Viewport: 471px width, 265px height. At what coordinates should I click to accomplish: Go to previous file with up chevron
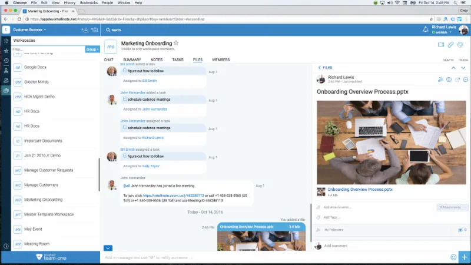click(453, 68)
